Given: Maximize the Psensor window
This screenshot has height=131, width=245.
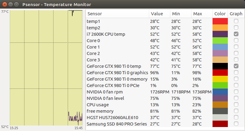Looking at the screenshot, I should point(16,4).
